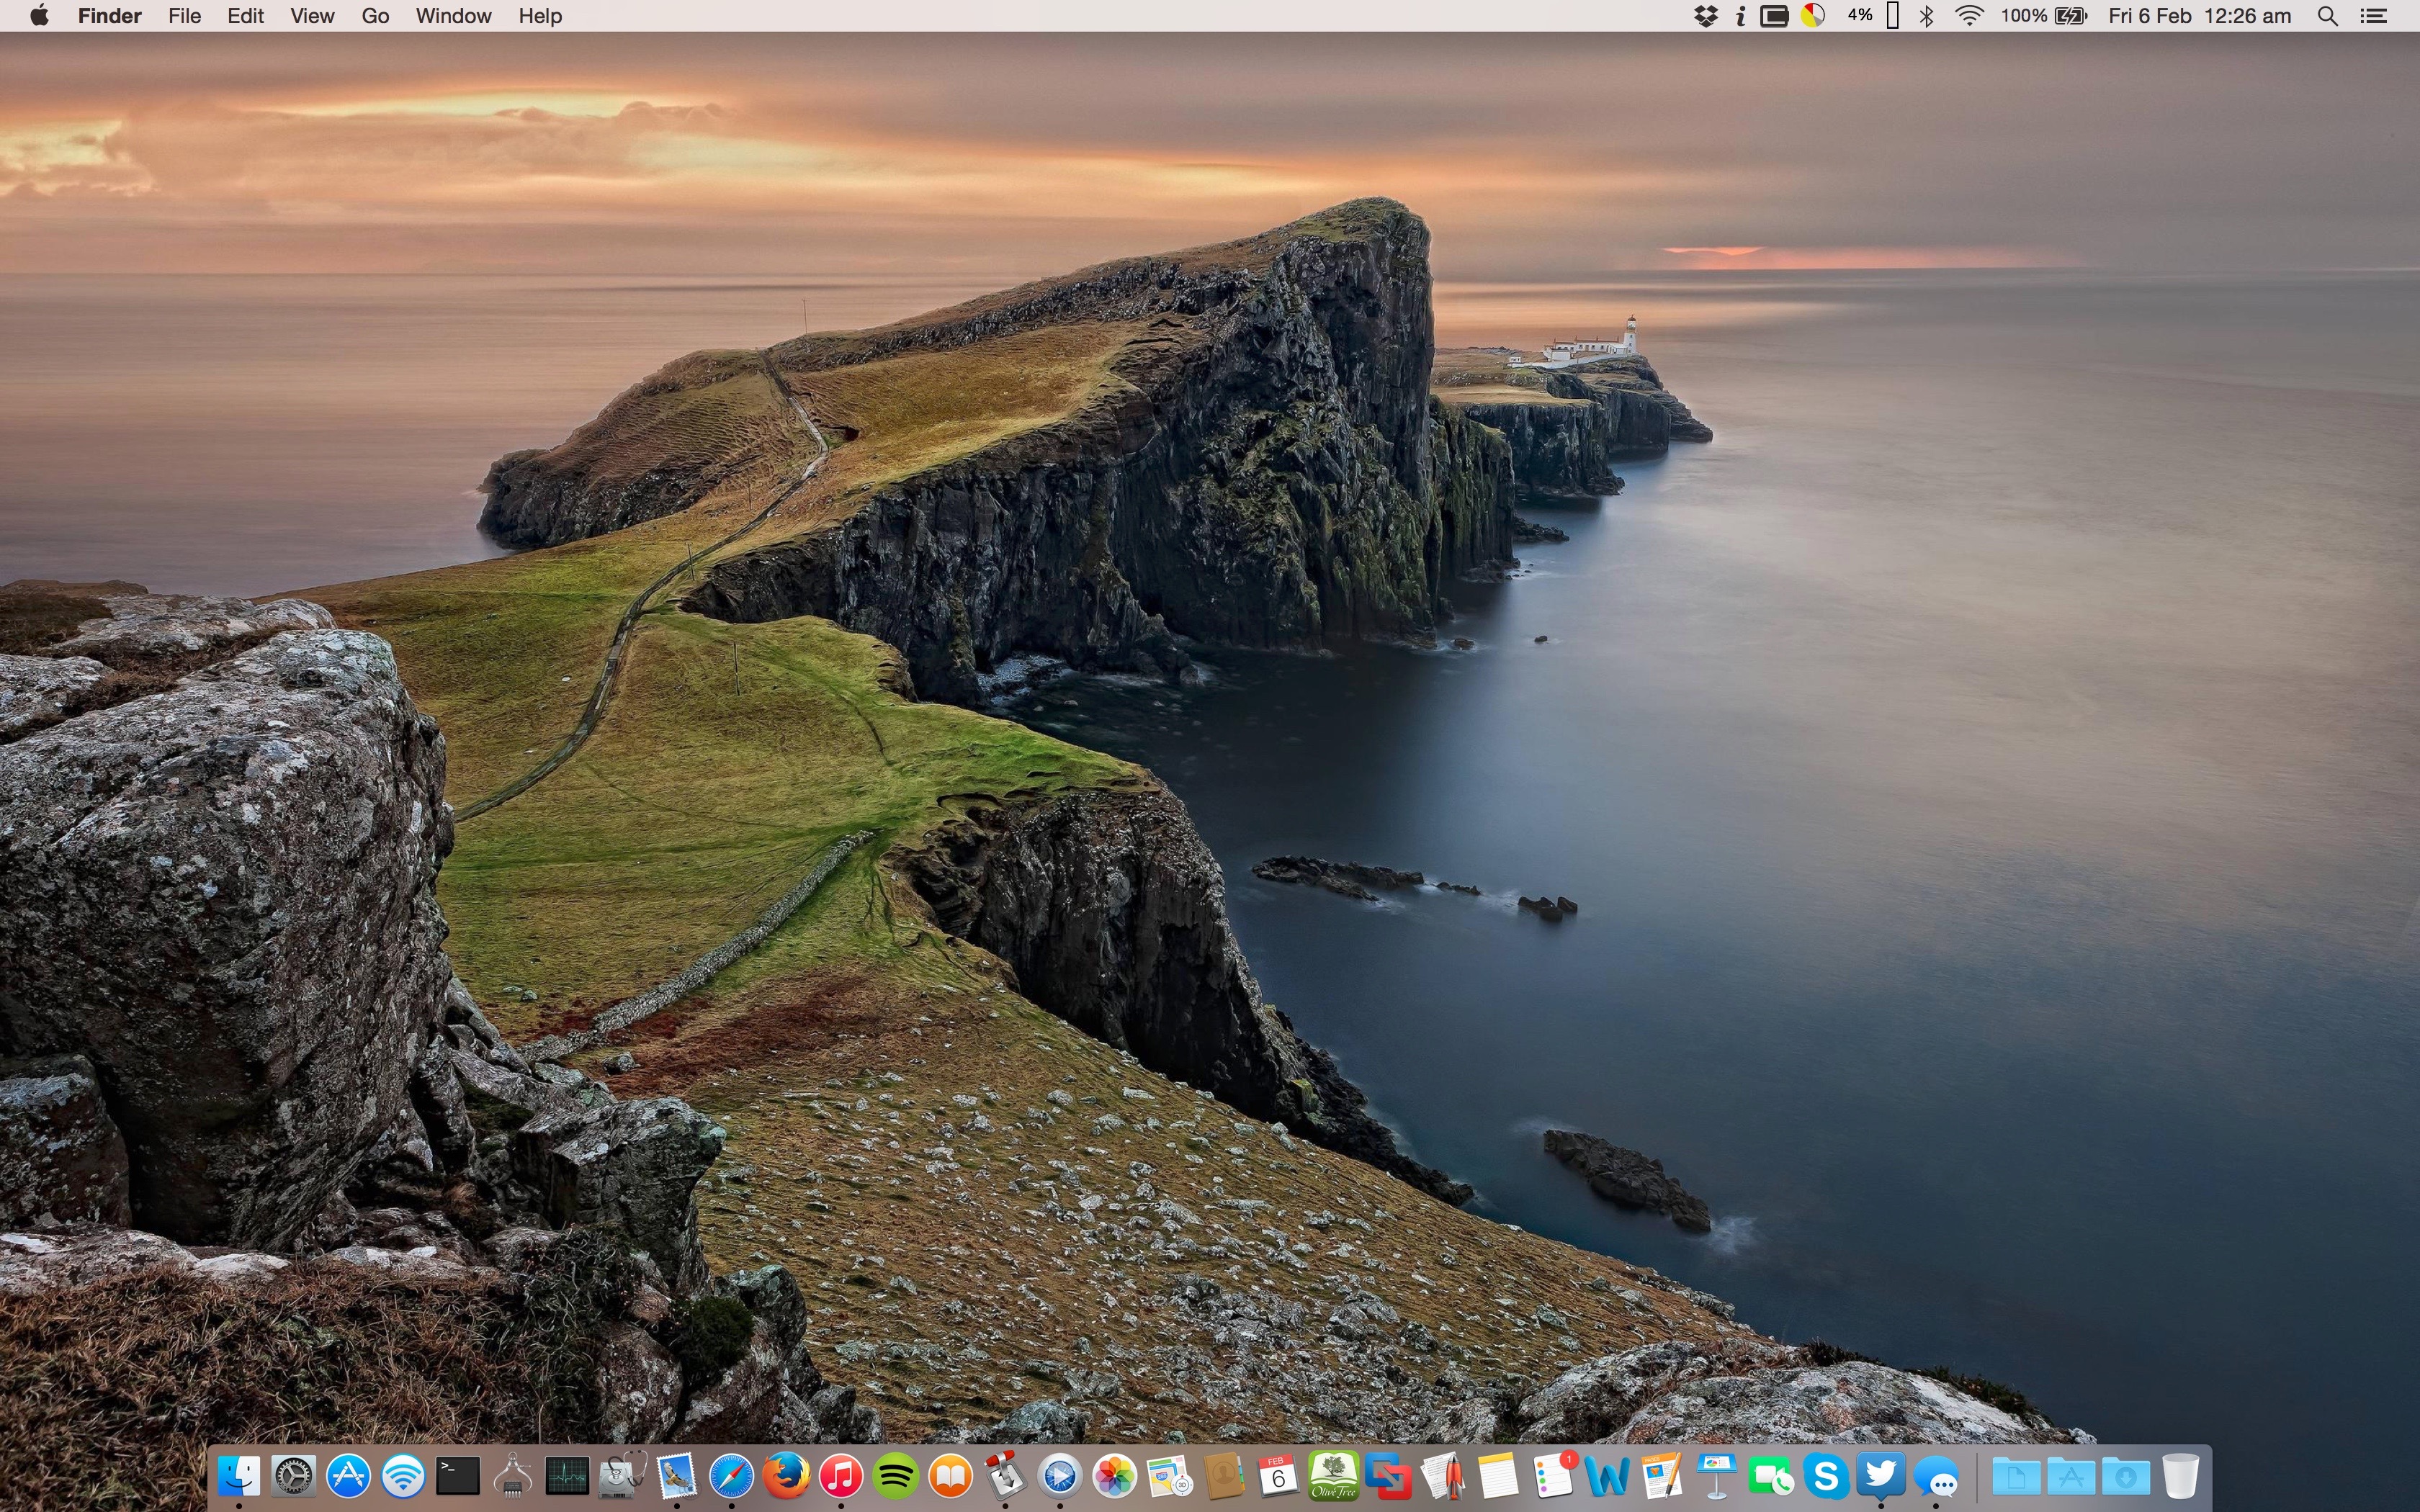This screenshot has height=1512, width=2420.
Task: Open Activity Monitor in the Dock
Action: tap(567, 1475)
